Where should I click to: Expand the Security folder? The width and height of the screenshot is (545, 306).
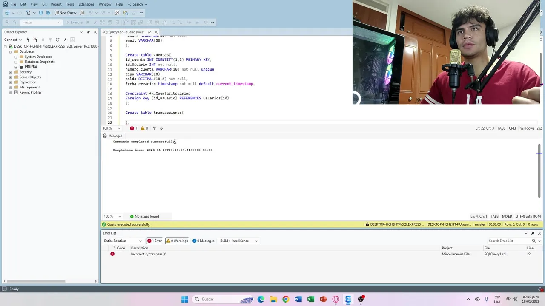click(x=11, y=72)
